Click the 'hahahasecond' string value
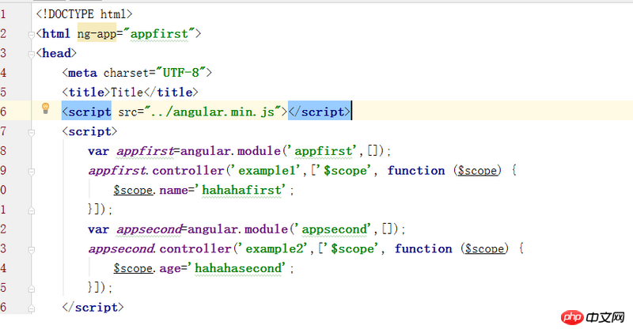Image resolution: width=633 pixels, height=333 pixels. click(x=240, y=268)
